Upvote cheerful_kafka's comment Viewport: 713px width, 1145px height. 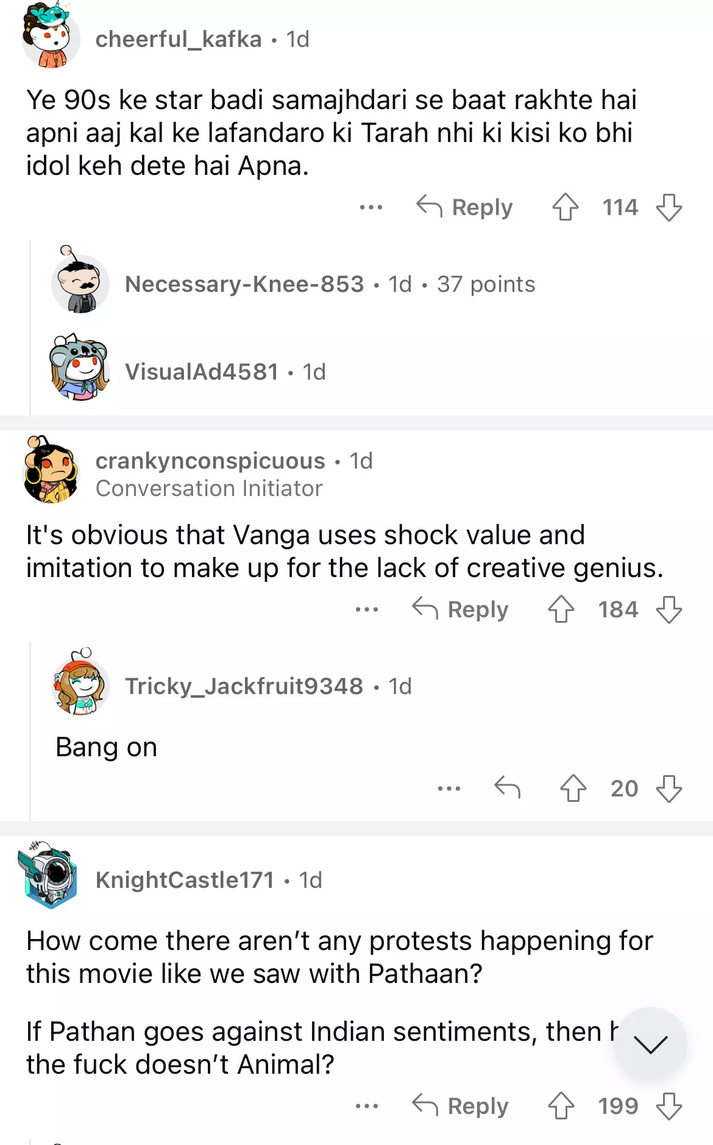coord(565,207)
